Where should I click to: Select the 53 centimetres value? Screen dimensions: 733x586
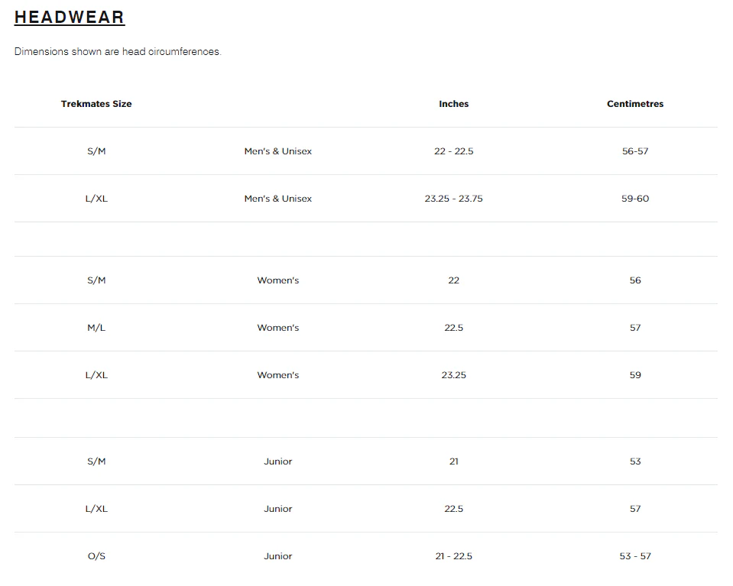pyautogui.click(x=635, y=461)
